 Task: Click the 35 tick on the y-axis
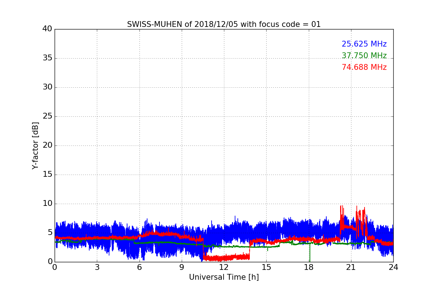point(47,58)
